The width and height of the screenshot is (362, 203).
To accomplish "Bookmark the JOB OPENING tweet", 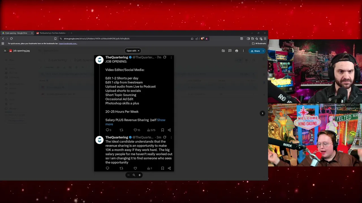I will [x=163, y=130].
